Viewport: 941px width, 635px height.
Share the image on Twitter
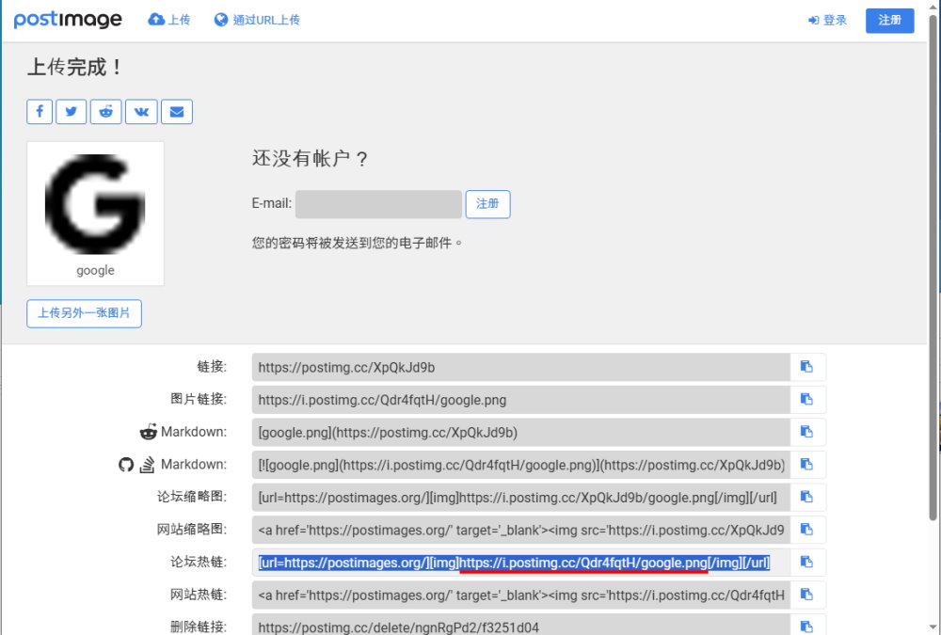click(x=72, y=112)
